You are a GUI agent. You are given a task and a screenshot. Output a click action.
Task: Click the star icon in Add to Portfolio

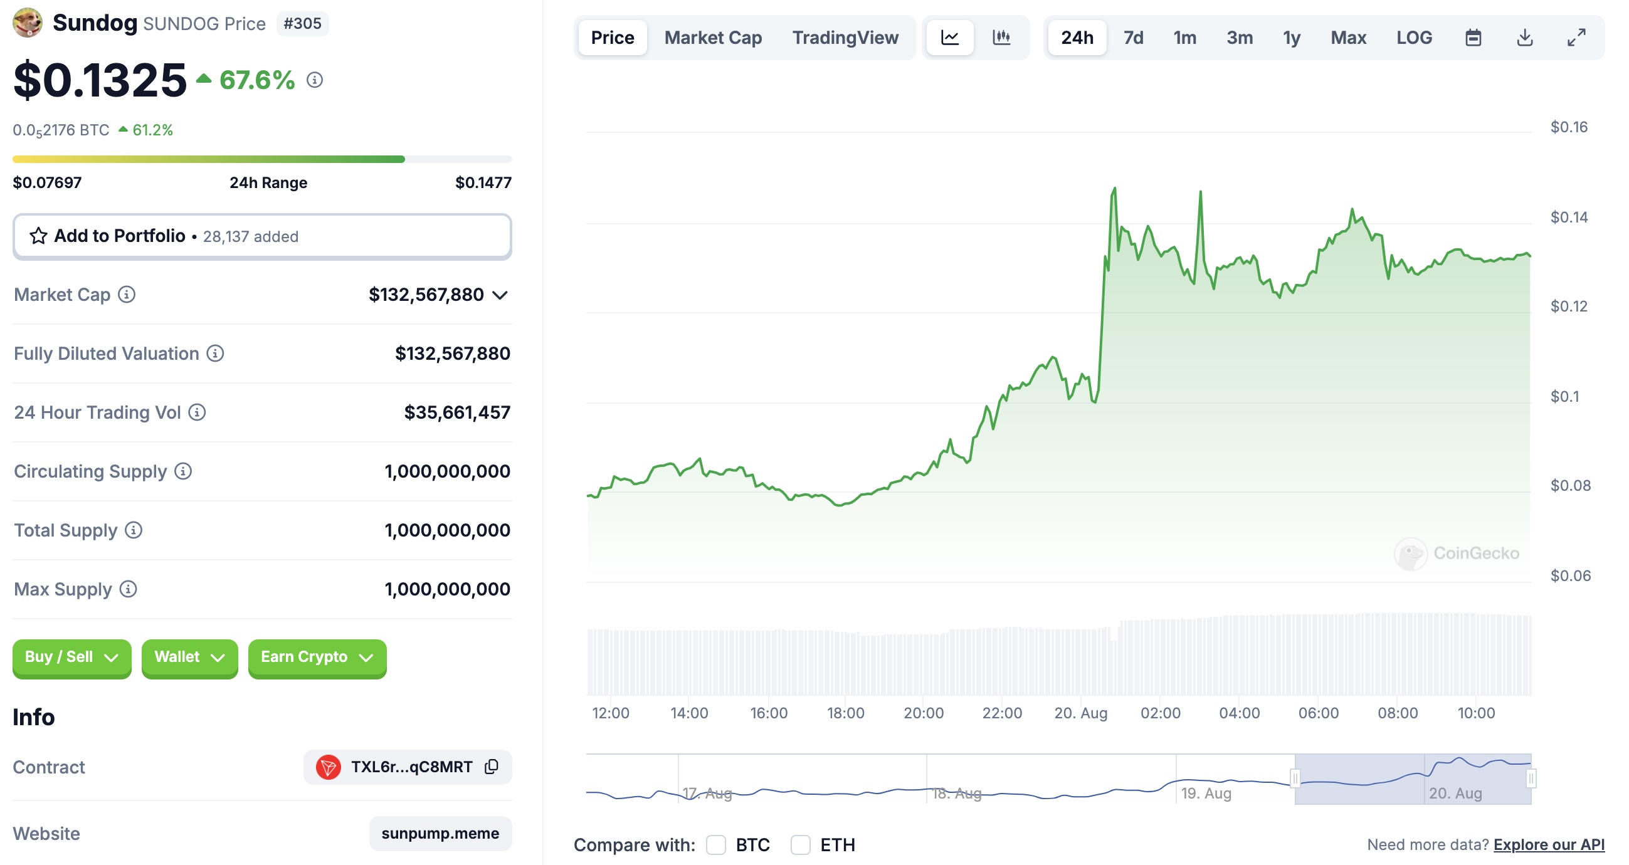tap(39, 236)
